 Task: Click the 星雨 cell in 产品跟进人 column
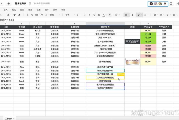pyautogui.click(x=164, y=56)
